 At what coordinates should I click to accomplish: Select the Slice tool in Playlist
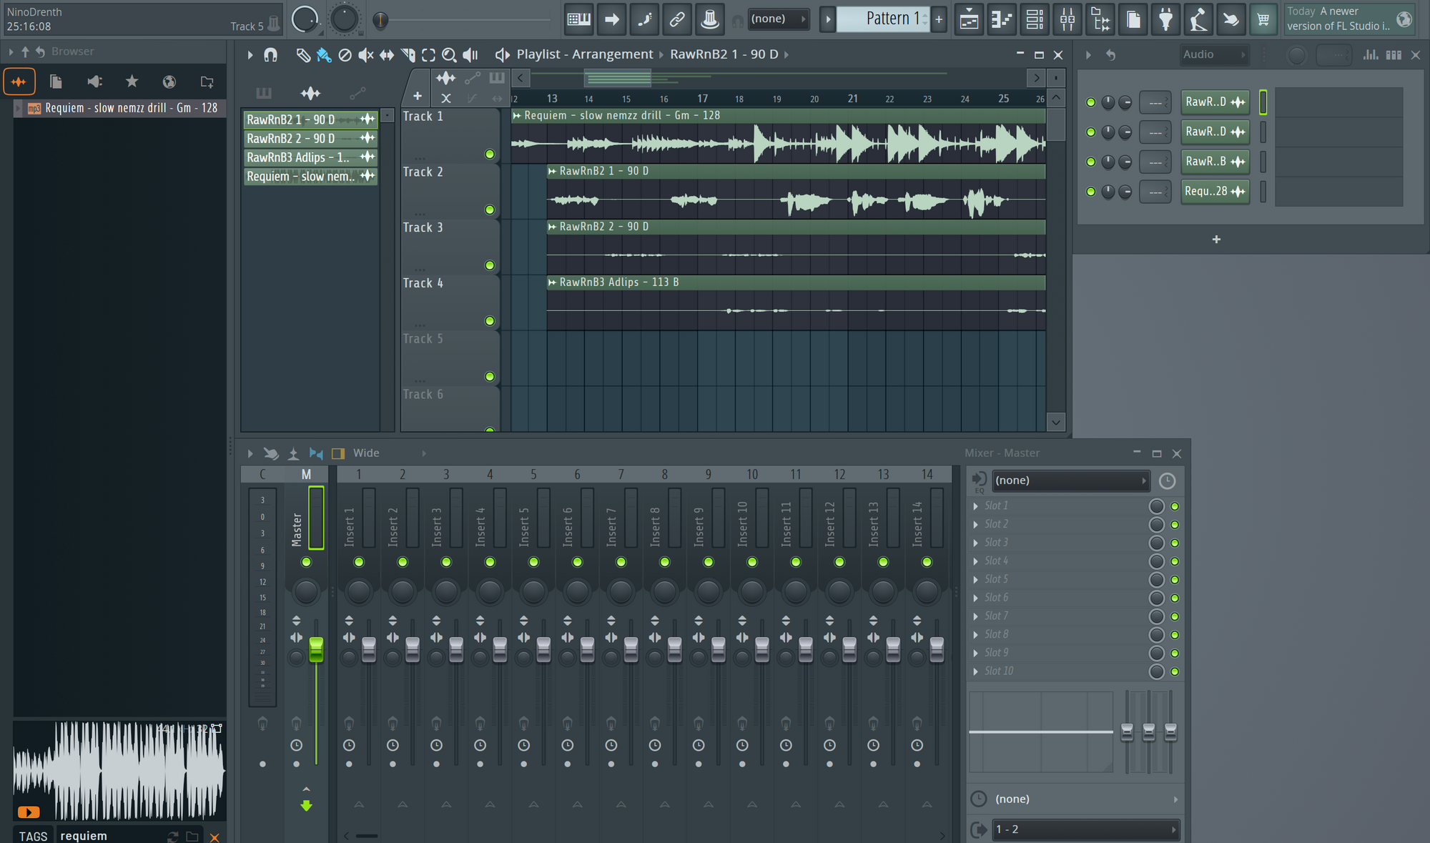coord(408,54)
